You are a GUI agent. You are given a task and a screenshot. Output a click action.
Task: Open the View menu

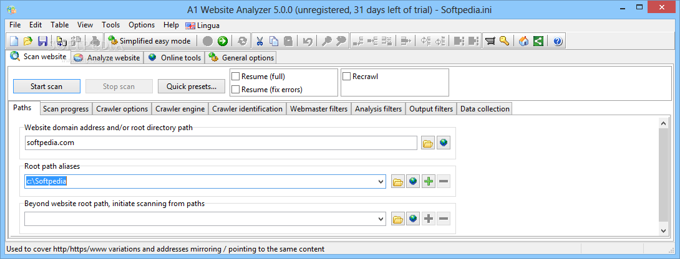[85, 25]
